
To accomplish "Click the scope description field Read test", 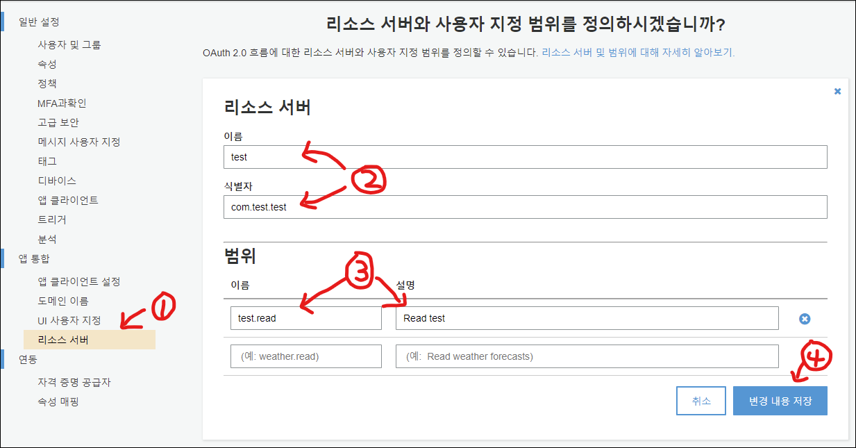I will [587, 318].
